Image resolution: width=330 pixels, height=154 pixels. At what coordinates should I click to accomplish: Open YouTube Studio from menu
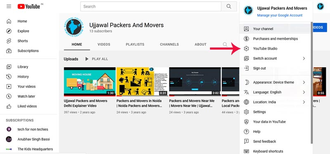(275, 49)
